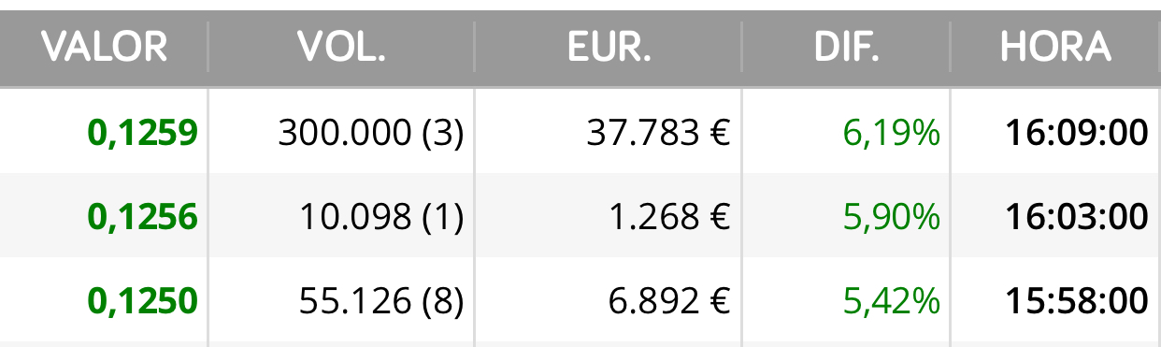
Task: Sort by the EUR. column header
Action: click(x=609, y=47)
